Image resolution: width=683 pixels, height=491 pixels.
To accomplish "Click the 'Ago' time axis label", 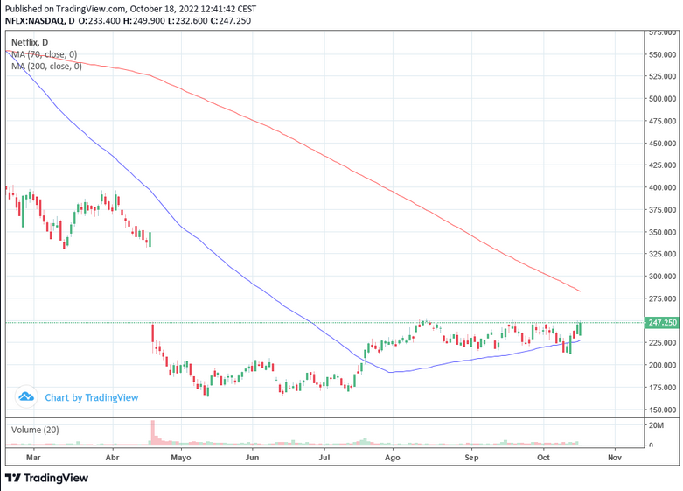I will coord(393,458).
